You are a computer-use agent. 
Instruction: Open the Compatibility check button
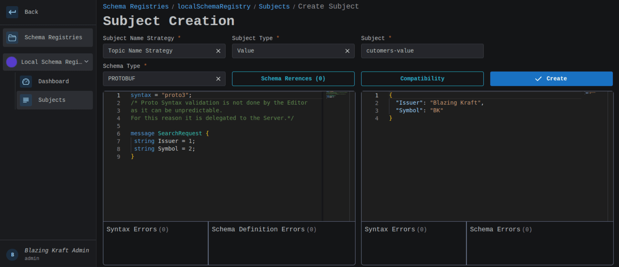422,79
